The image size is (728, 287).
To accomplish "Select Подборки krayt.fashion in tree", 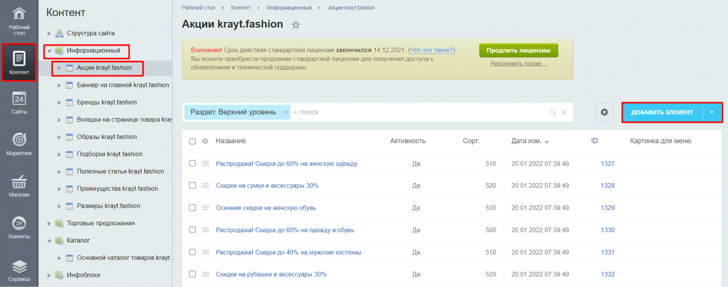I will 110,154.
